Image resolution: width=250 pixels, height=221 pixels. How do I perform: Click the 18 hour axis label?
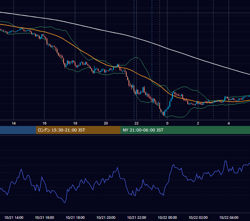pos(75,123)
